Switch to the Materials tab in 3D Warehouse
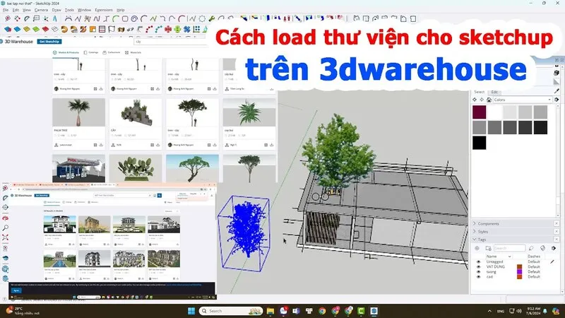 (133, 52)
